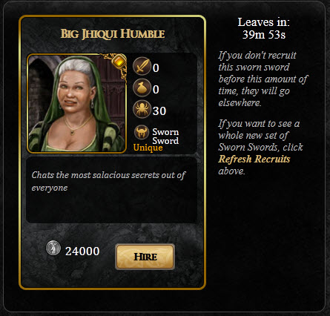Click the Trade money bag icon
Screen dimensions: 330x316
click(142, 88)
